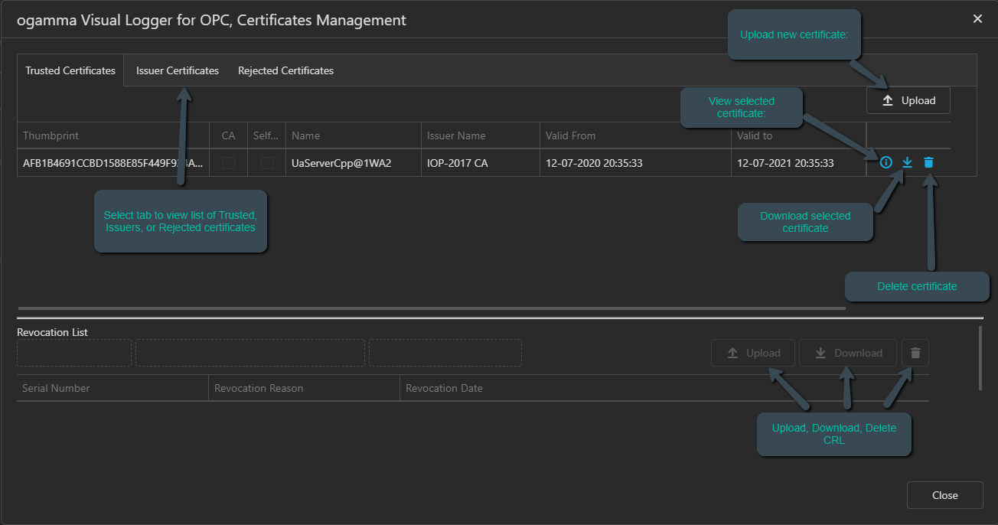Open the Issuer Certificates tab
Screen dimensions: 998x525
178,70
